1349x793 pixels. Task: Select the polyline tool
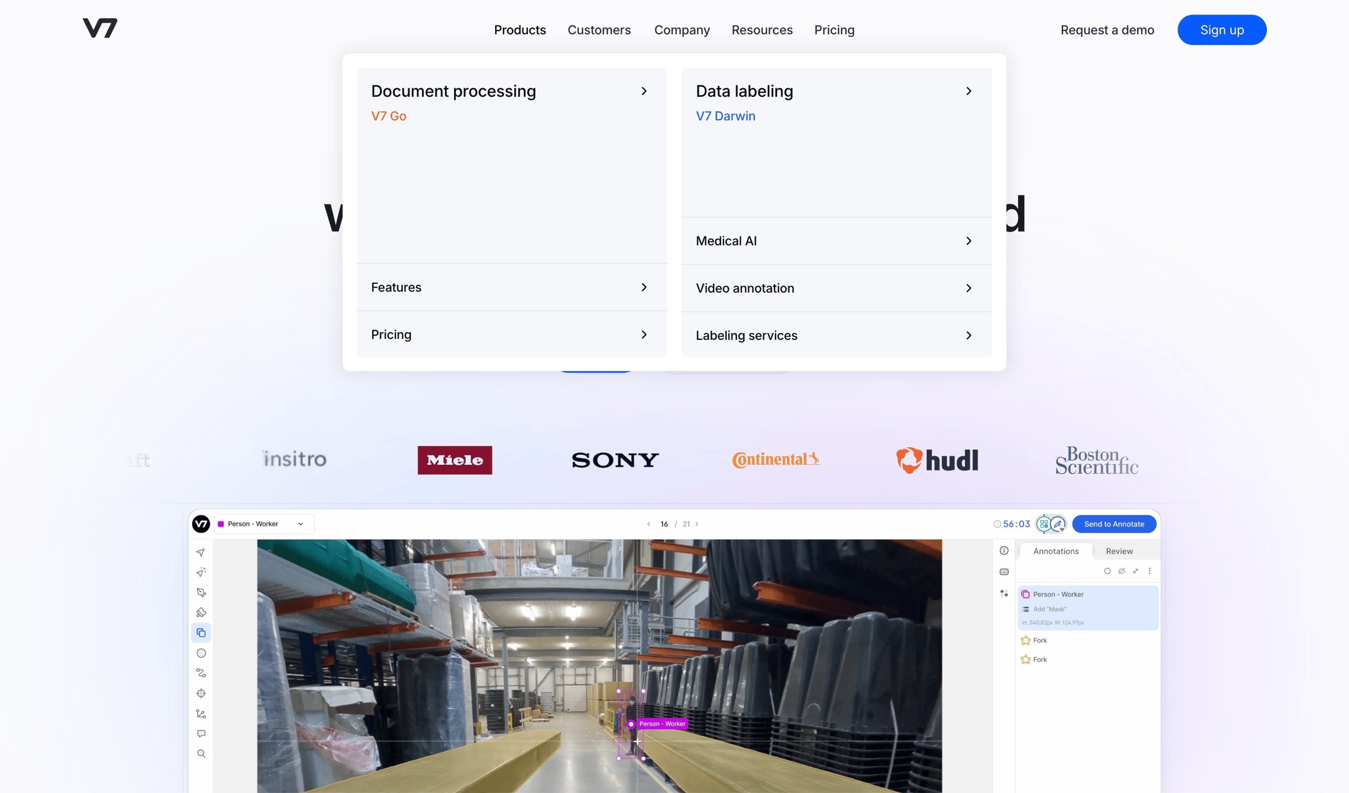[x=201, y=673]
